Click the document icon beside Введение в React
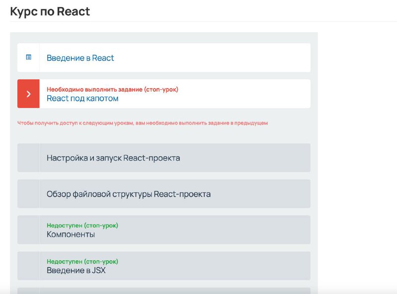397x294 pixels. coord(29,58)
